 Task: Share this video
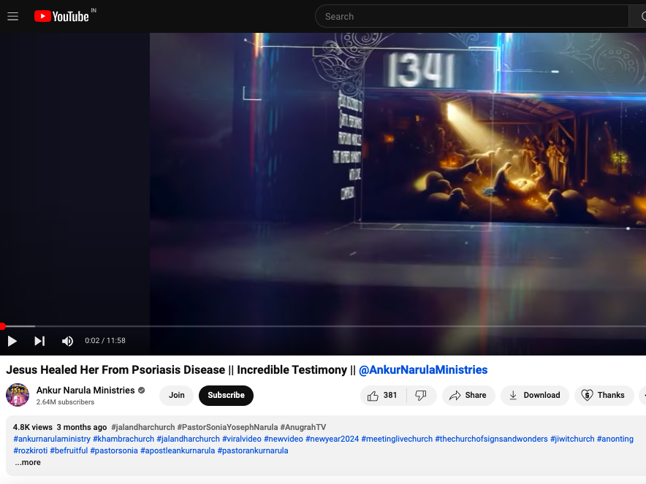pyautogui.click(x=468, y=395)
